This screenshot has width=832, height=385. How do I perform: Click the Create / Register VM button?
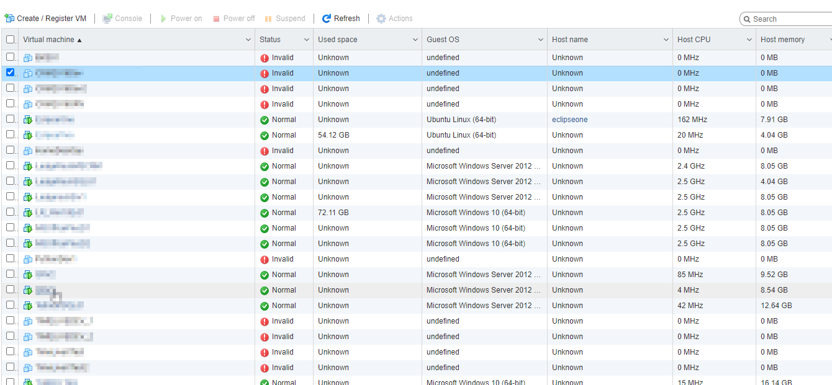[x=45, y=19]
